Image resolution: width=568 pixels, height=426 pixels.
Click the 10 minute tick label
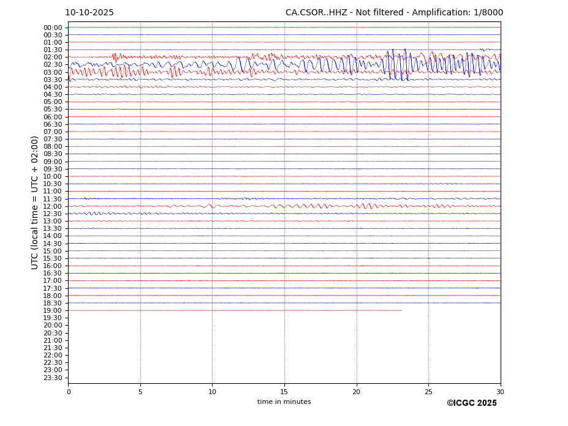[212, 392]
